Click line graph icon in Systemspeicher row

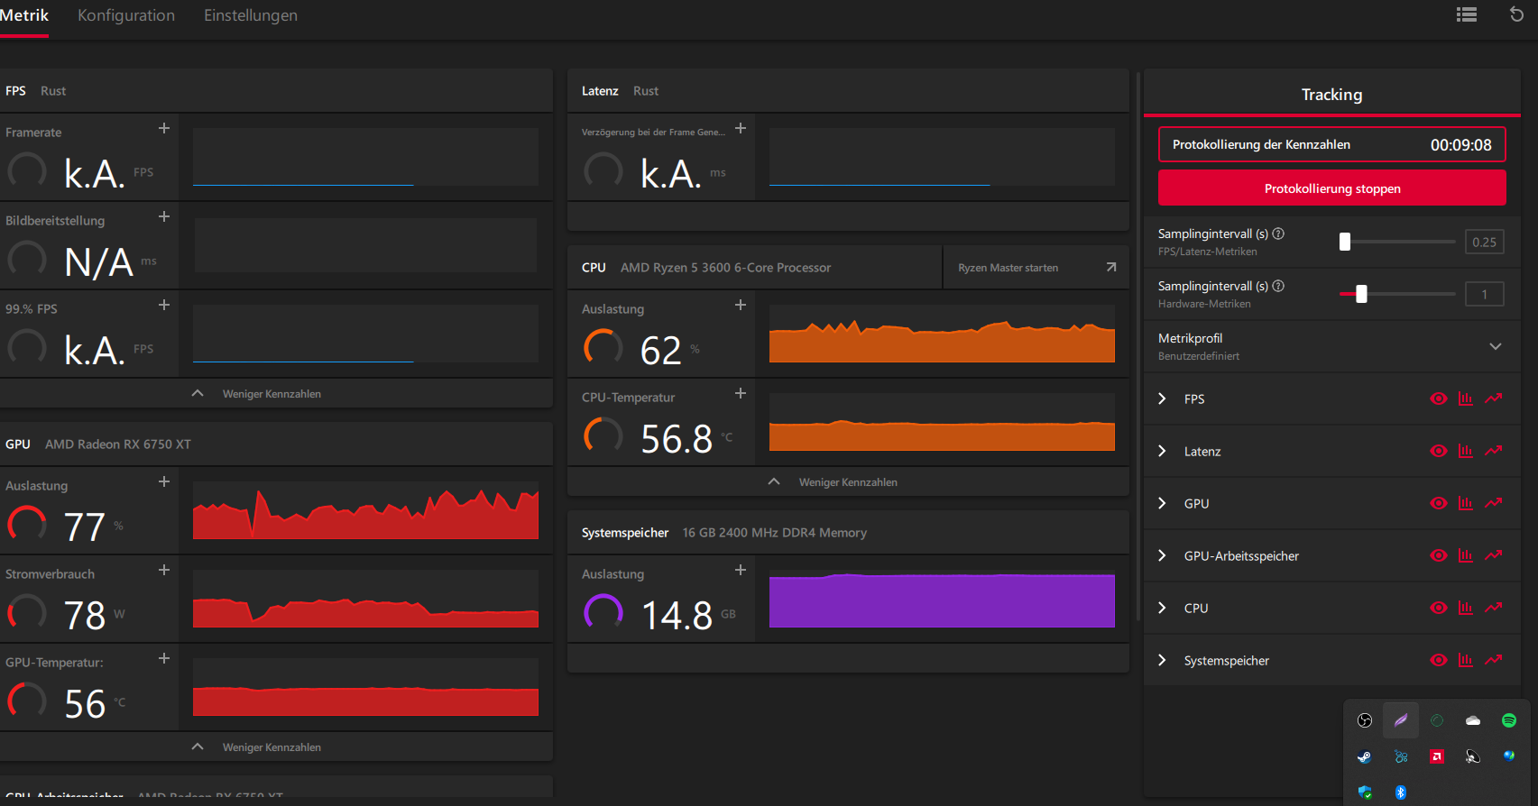1494,660
